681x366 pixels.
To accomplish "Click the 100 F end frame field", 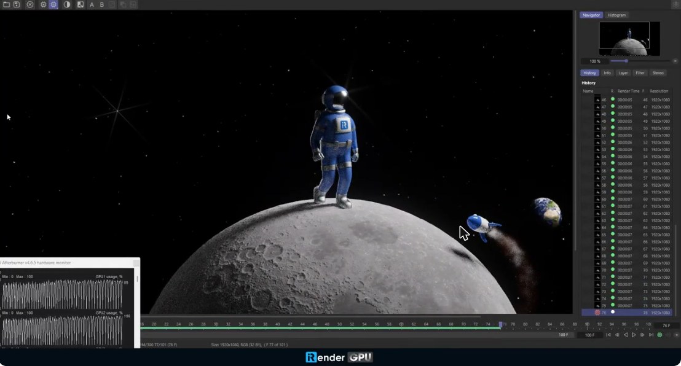I will [x=589, y=335].
